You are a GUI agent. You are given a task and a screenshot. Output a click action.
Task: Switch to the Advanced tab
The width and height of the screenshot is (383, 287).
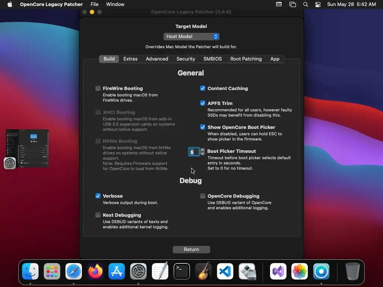click(x=157, y=59)
